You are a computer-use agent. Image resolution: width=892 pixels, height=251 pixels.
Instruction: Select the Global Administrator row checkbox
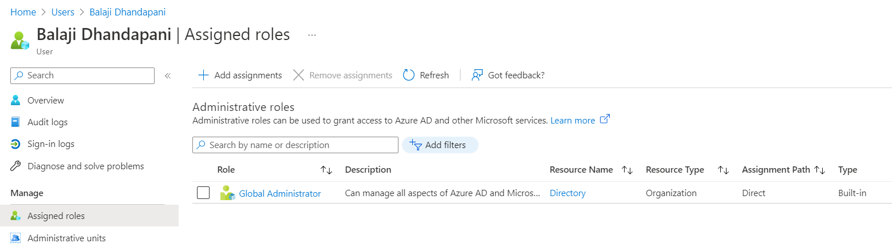point(203,193)
